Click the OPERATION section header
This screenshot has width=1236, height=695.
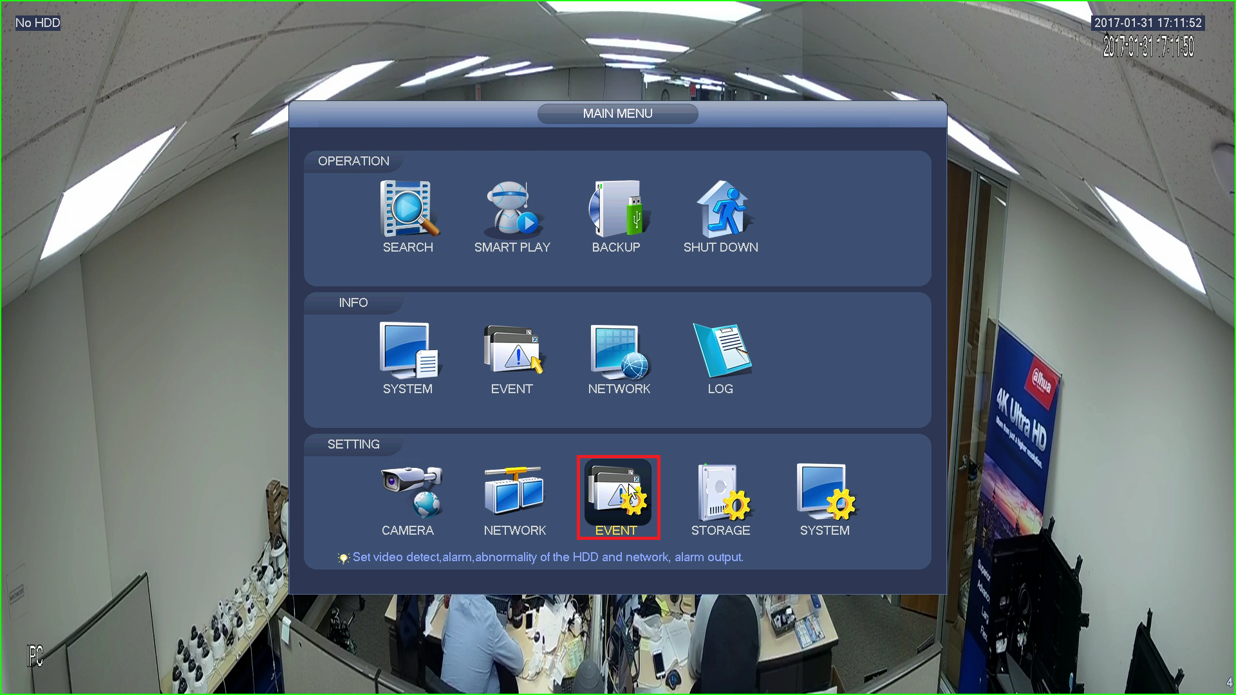click(353, 162)
